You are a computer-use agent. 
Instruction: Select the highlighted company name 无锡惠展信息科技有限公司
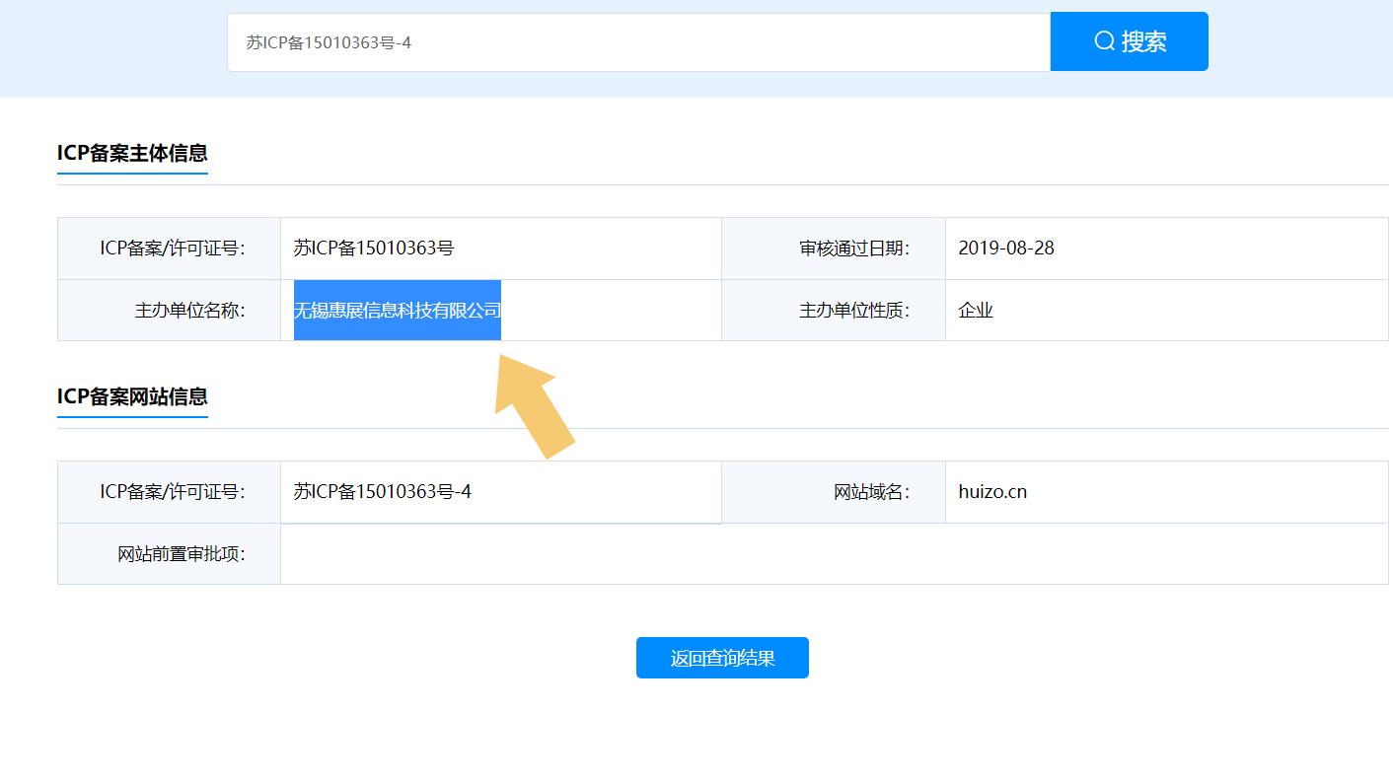click(x=398, y=311)
